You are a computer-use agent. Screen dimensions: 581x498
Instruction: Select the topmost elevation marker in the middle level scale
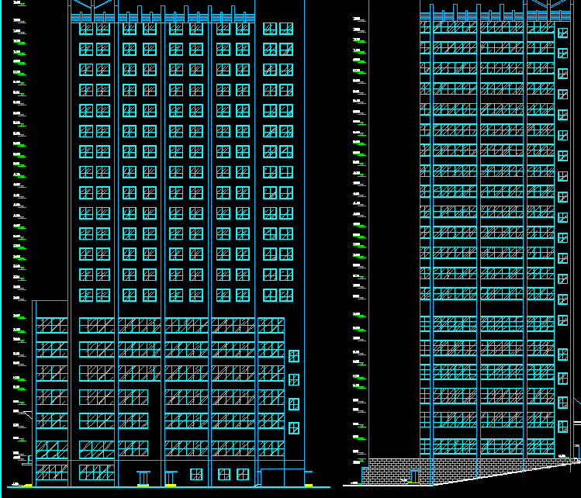(358, 19)
